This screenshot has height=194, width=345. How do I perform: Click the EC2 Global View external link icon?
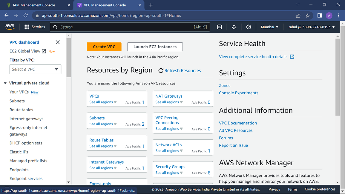coord(44,51)
